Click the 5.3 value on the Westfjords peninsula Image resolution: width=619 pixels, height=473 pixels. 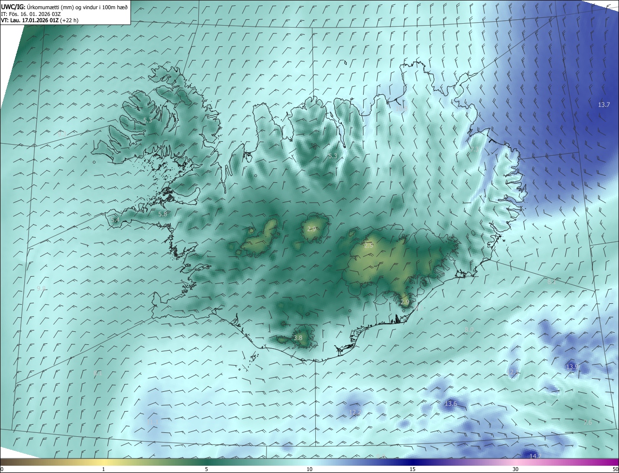coord(147,120)
